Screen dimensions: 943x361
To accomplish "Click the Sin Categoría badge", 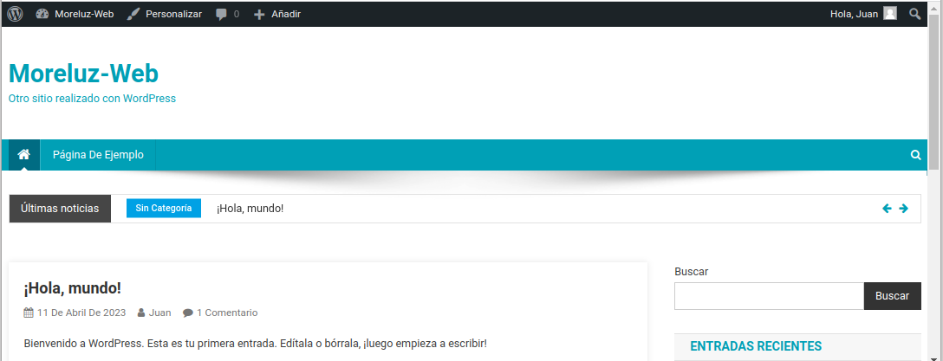I will pos(164,209).
